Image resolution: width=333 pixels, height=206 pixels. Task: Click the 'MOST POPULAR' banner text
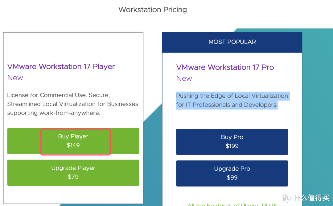(x=232, y=42)
